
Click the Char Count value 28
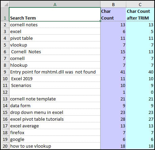click(x=113, y=119)
